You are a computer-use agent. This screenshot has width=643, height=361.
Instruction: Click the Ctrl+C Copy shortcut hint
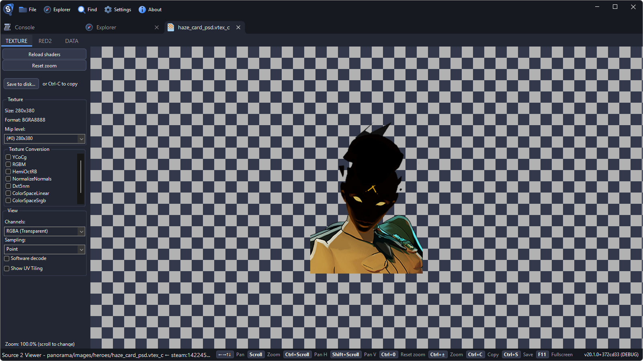[x=483, y=355]
